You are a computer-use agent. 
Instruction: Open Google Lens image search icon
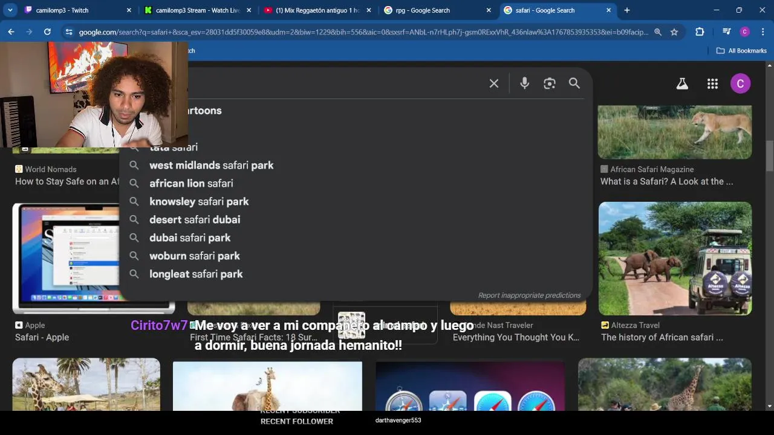[549, 84]
